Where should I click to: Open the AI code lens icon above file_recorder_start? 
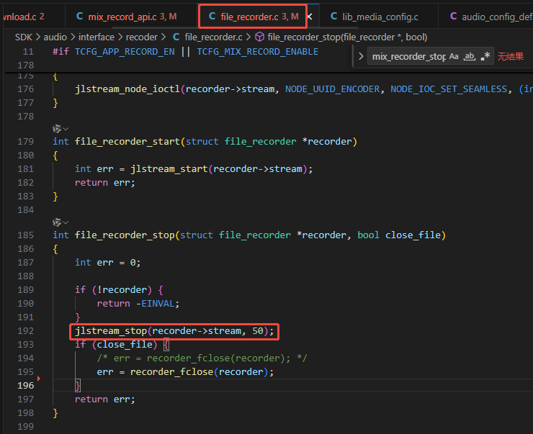pyautogui.click(x=57, y=129)
